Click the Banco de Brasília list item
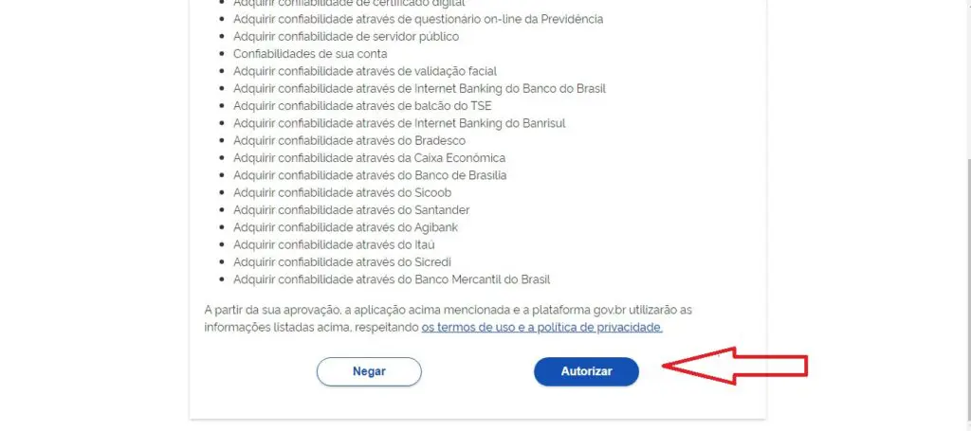 click(370, 175)
